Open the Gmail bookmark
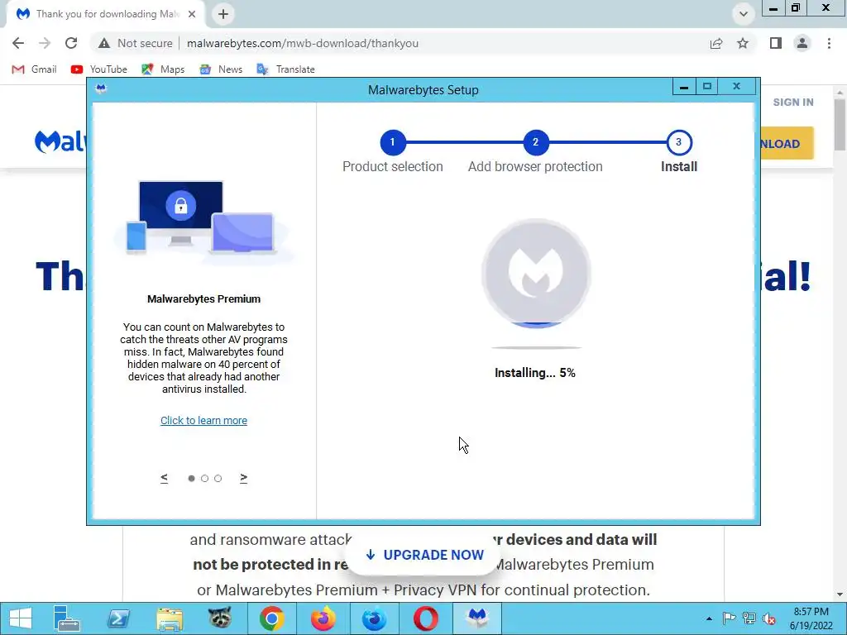The height and width of the screenshot is (635, 847). [34, 69]
